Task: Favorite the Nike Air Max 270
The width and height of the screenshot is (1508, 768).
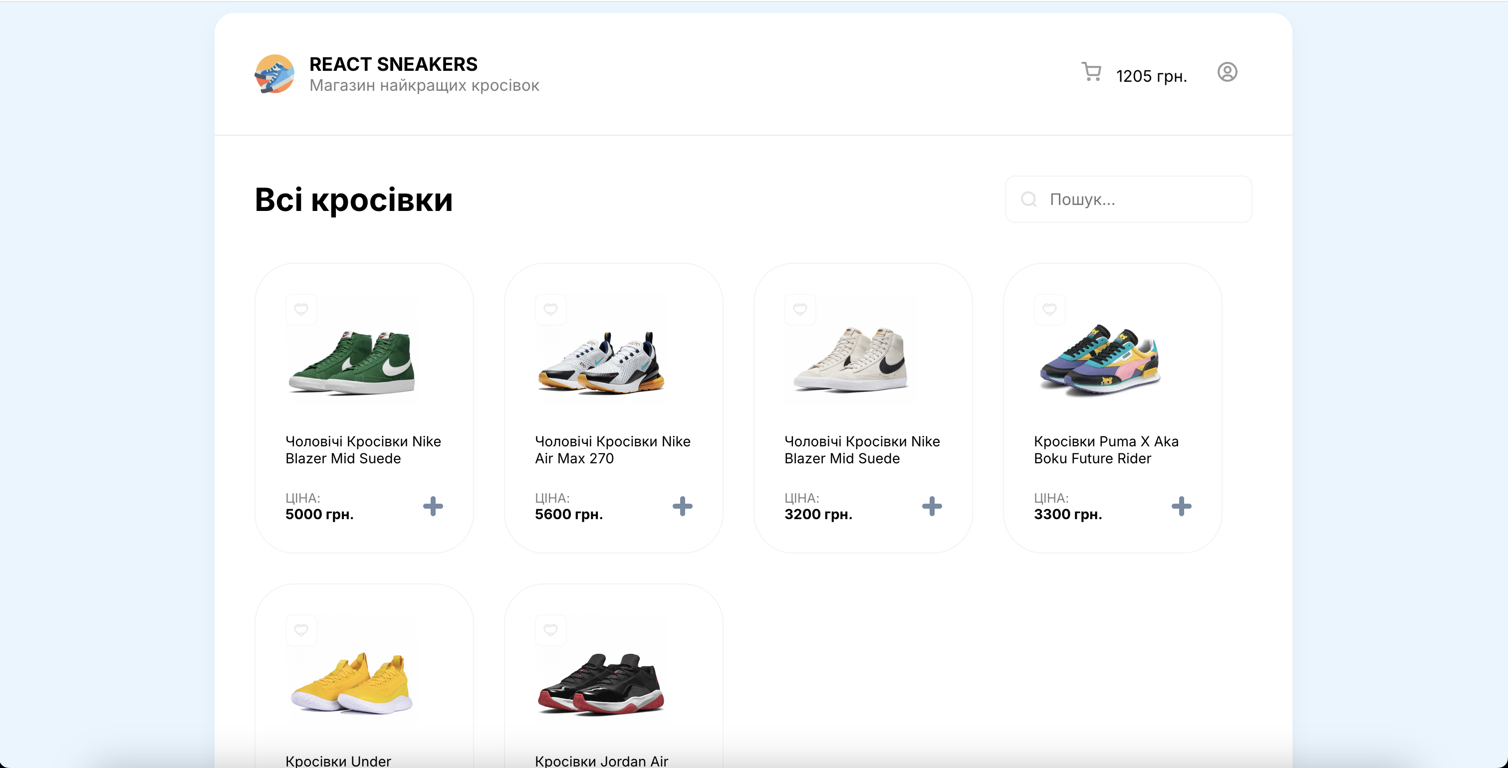Action: click(x=550, y=309)
